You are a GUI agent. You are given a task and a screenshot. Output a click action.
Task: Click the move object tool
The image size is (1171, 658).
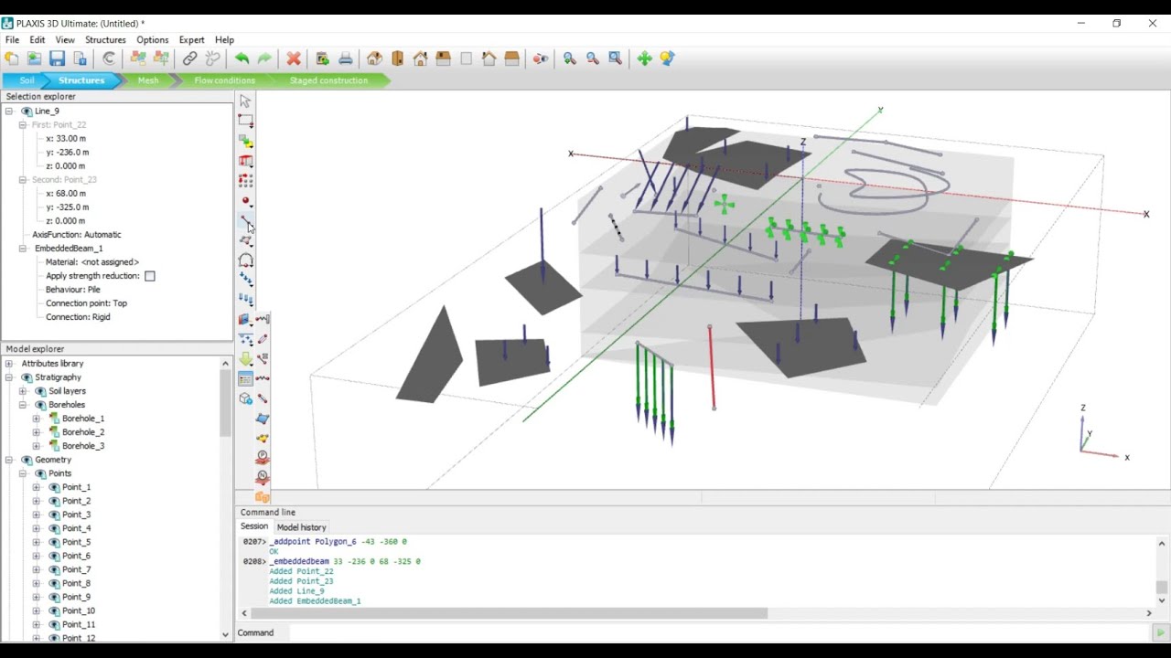coord(245,141)
